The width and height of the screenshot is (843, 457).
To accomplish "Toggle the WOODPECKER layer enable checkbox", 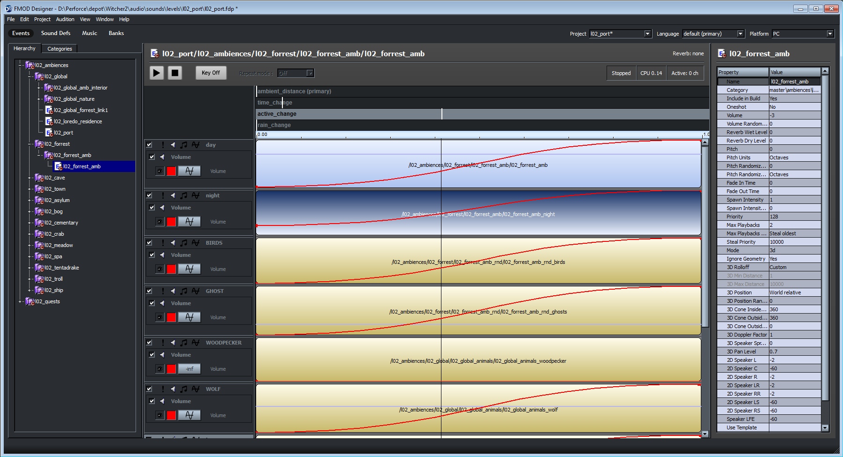I will [x=149, y=343].
